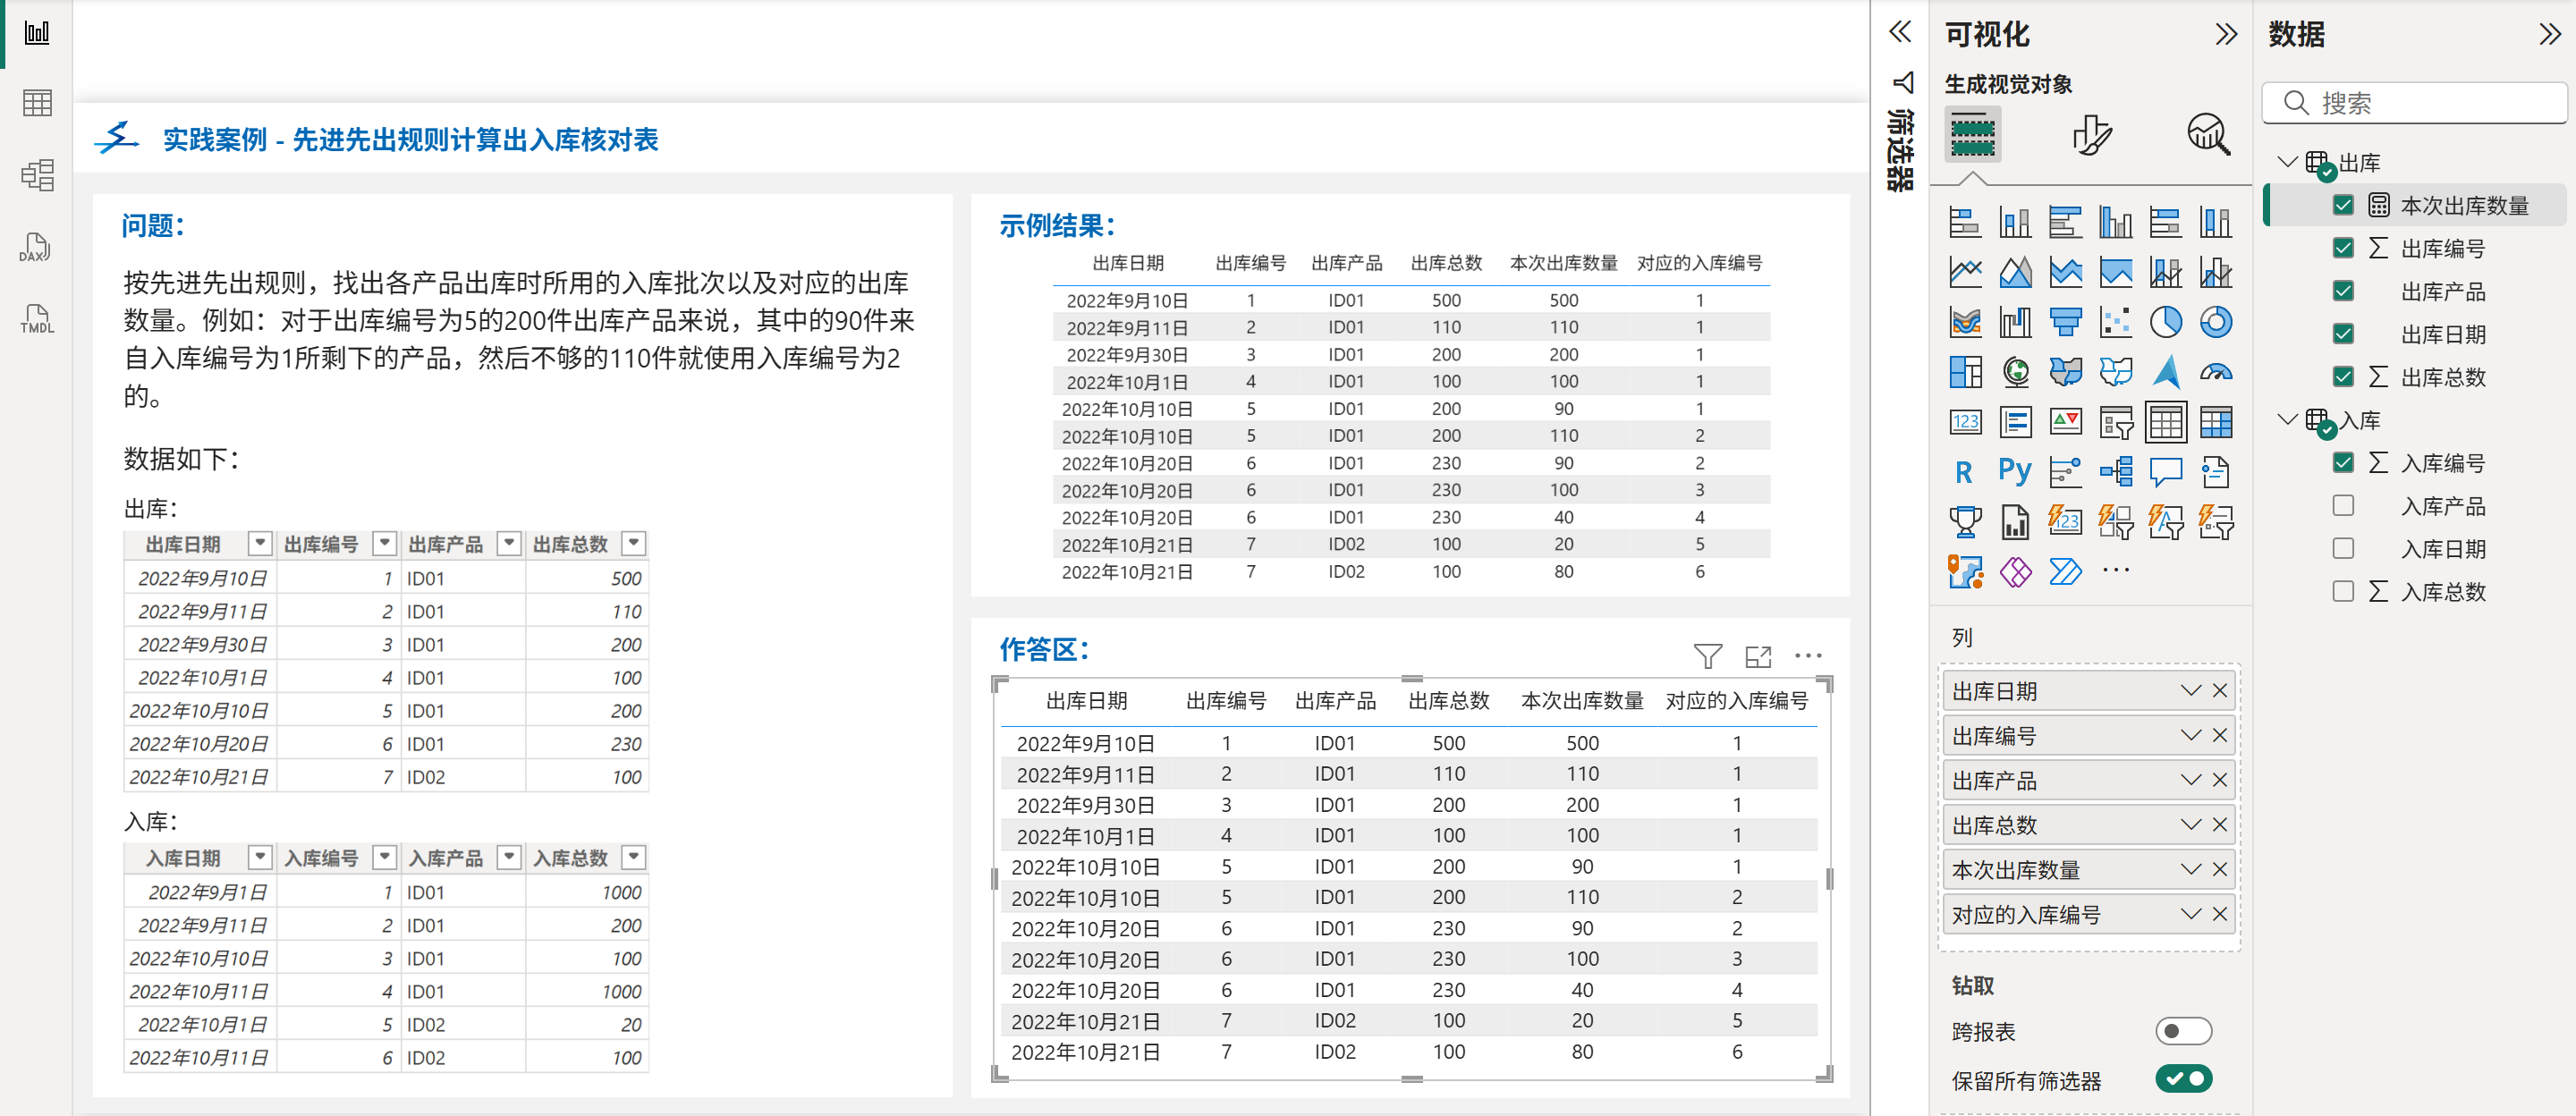This screenshot has height=1116, width=2576.
Task: Open the DAX query view in left sidebar
Action: click(36, 248)
